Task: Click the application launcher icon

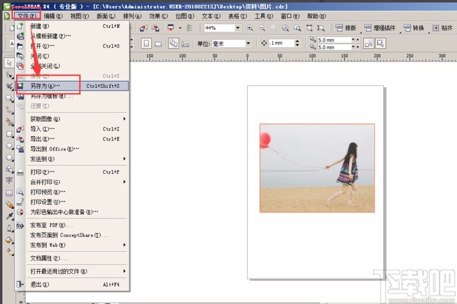Action: pos(171,28)
